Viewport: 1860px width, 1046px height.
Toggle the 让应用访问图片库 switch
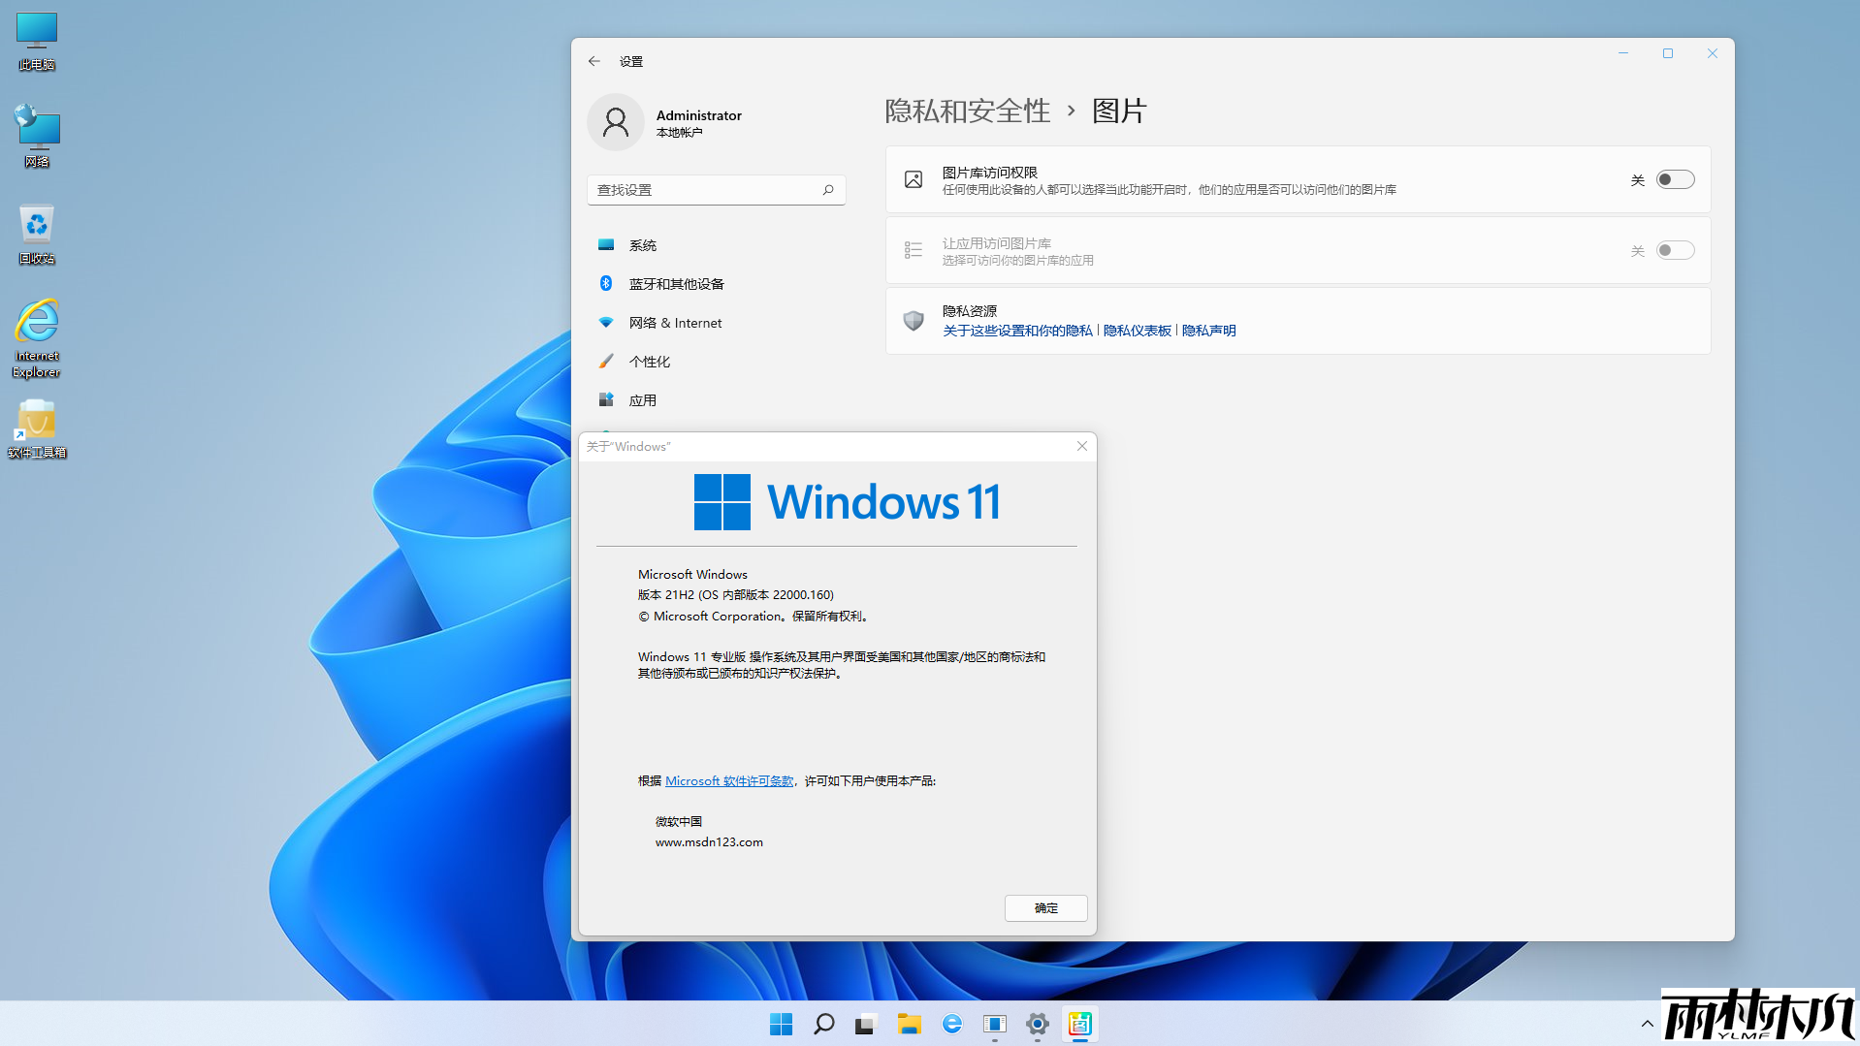point(1674,249)
